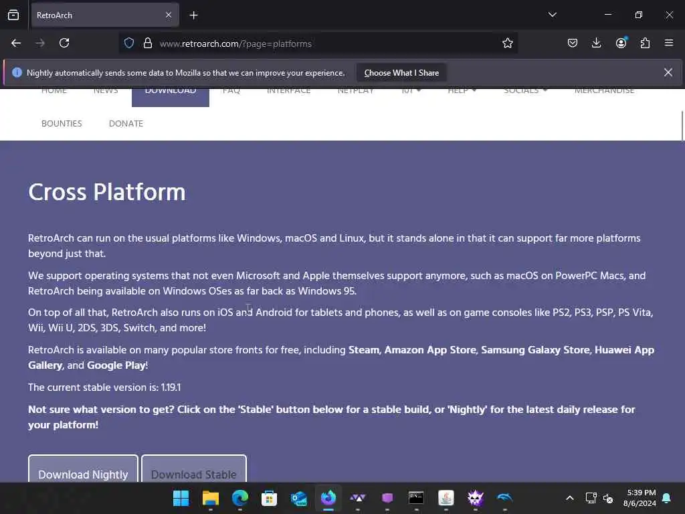Screen dimensions: 685x514
Task: Open Dolphin emulator from taskbar
Action: pyautogui.click(x=504, y=498)
